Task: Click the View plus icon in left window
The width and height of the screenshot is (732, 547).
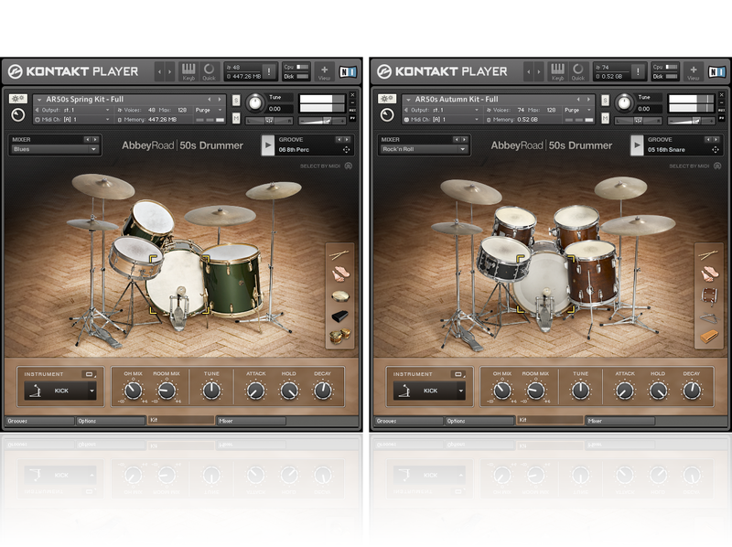Action: coord(324,70)
